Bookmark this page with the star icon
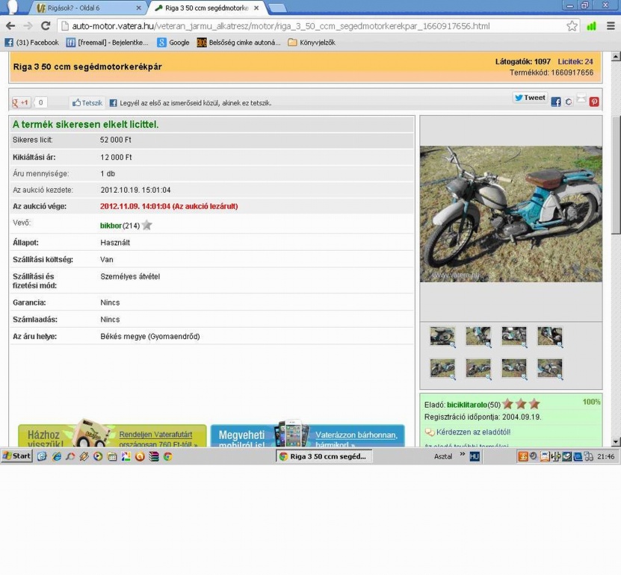621x575 pixels. point(572,26)
